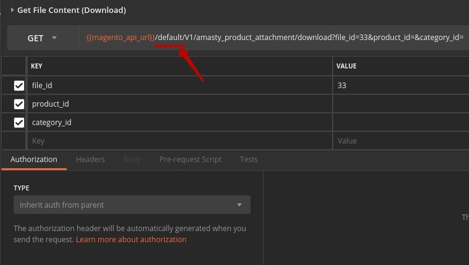Screen dimensions: 469x265
Task: Open the Tests tab
Action: pyautogui.click(x=249, y=159)
